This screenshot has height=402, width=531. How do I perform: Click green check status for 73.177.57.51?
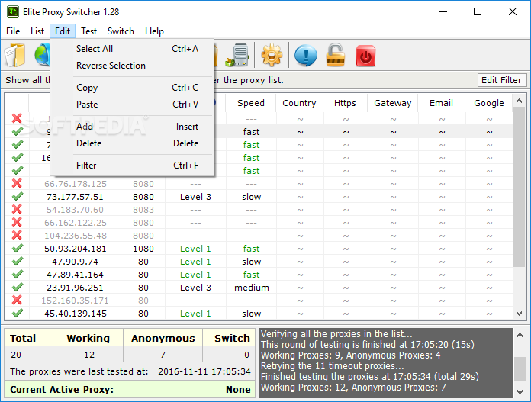[x=18, y=197]
